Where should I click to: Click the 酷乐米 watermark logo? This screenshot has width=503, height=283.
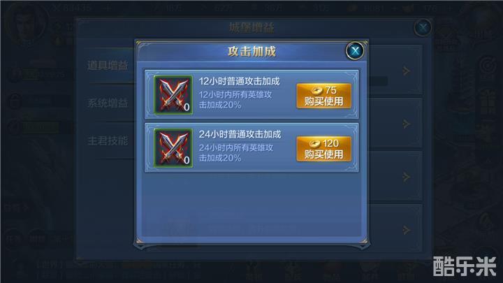pyautogui.click(x=465, y=266)
